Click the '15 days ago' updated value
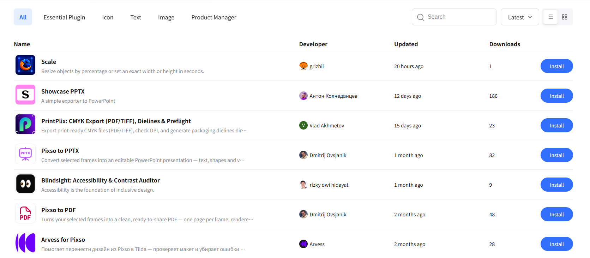Viewport: 590px width, 258px height. 408,126
